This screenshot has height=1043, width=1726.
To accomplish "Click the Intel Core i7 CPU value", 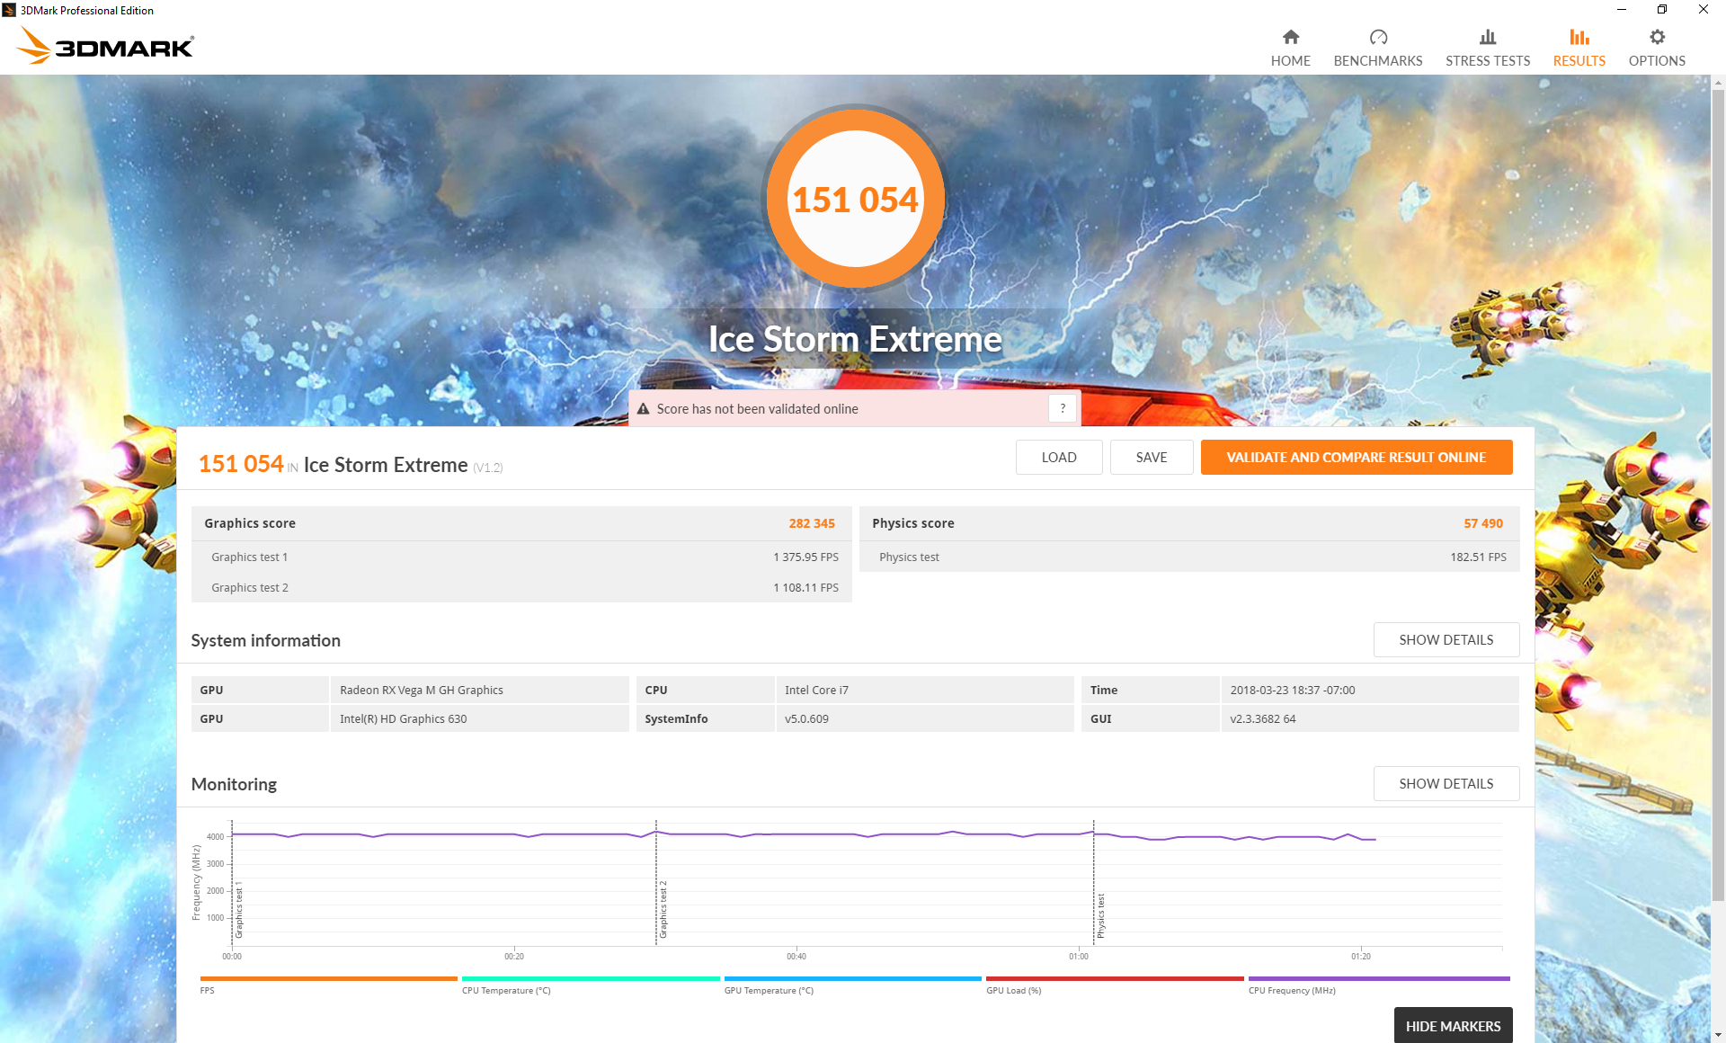I will pos(816,690).
